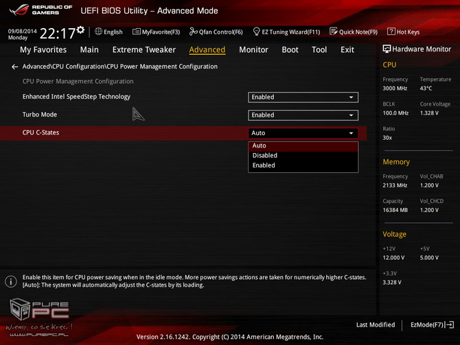Image resolution: width=460 pixels, height=345 pixels.
Task: Open Qfan Control(F6)
Action: tap(216, 32)
